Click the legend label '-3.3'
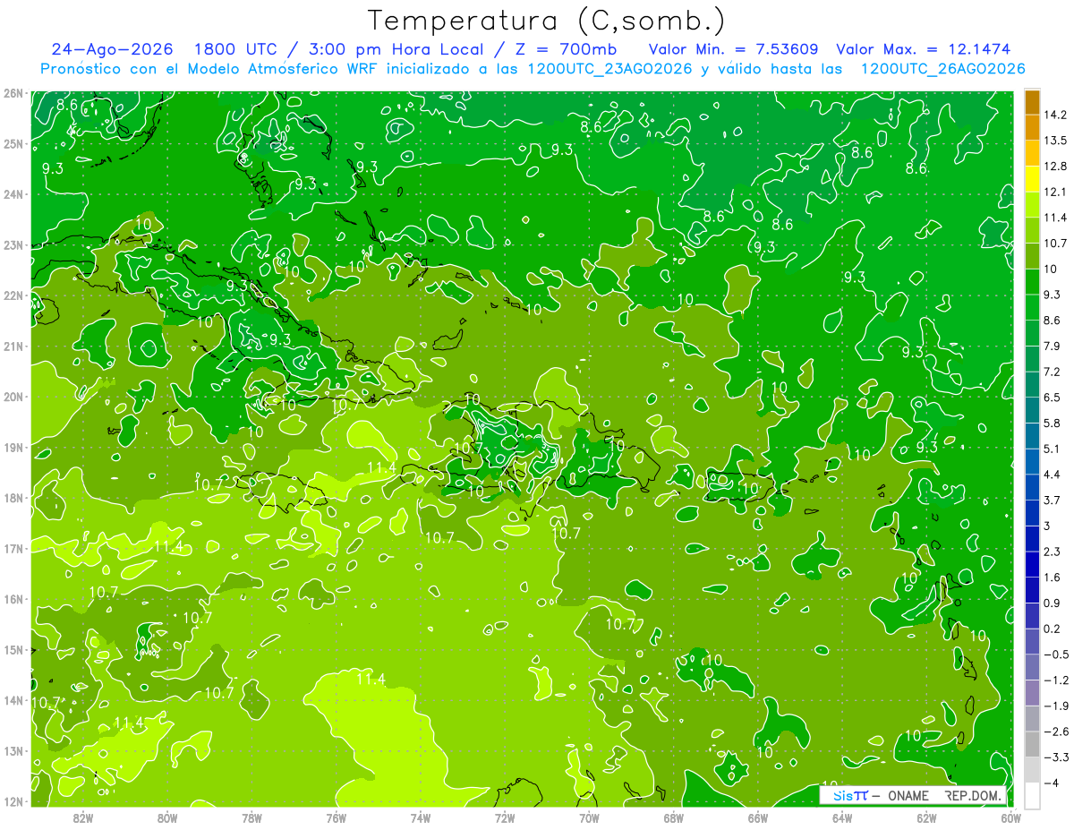The width and height of the screenshot is (1074, 830). click(x=1055, y=757)
